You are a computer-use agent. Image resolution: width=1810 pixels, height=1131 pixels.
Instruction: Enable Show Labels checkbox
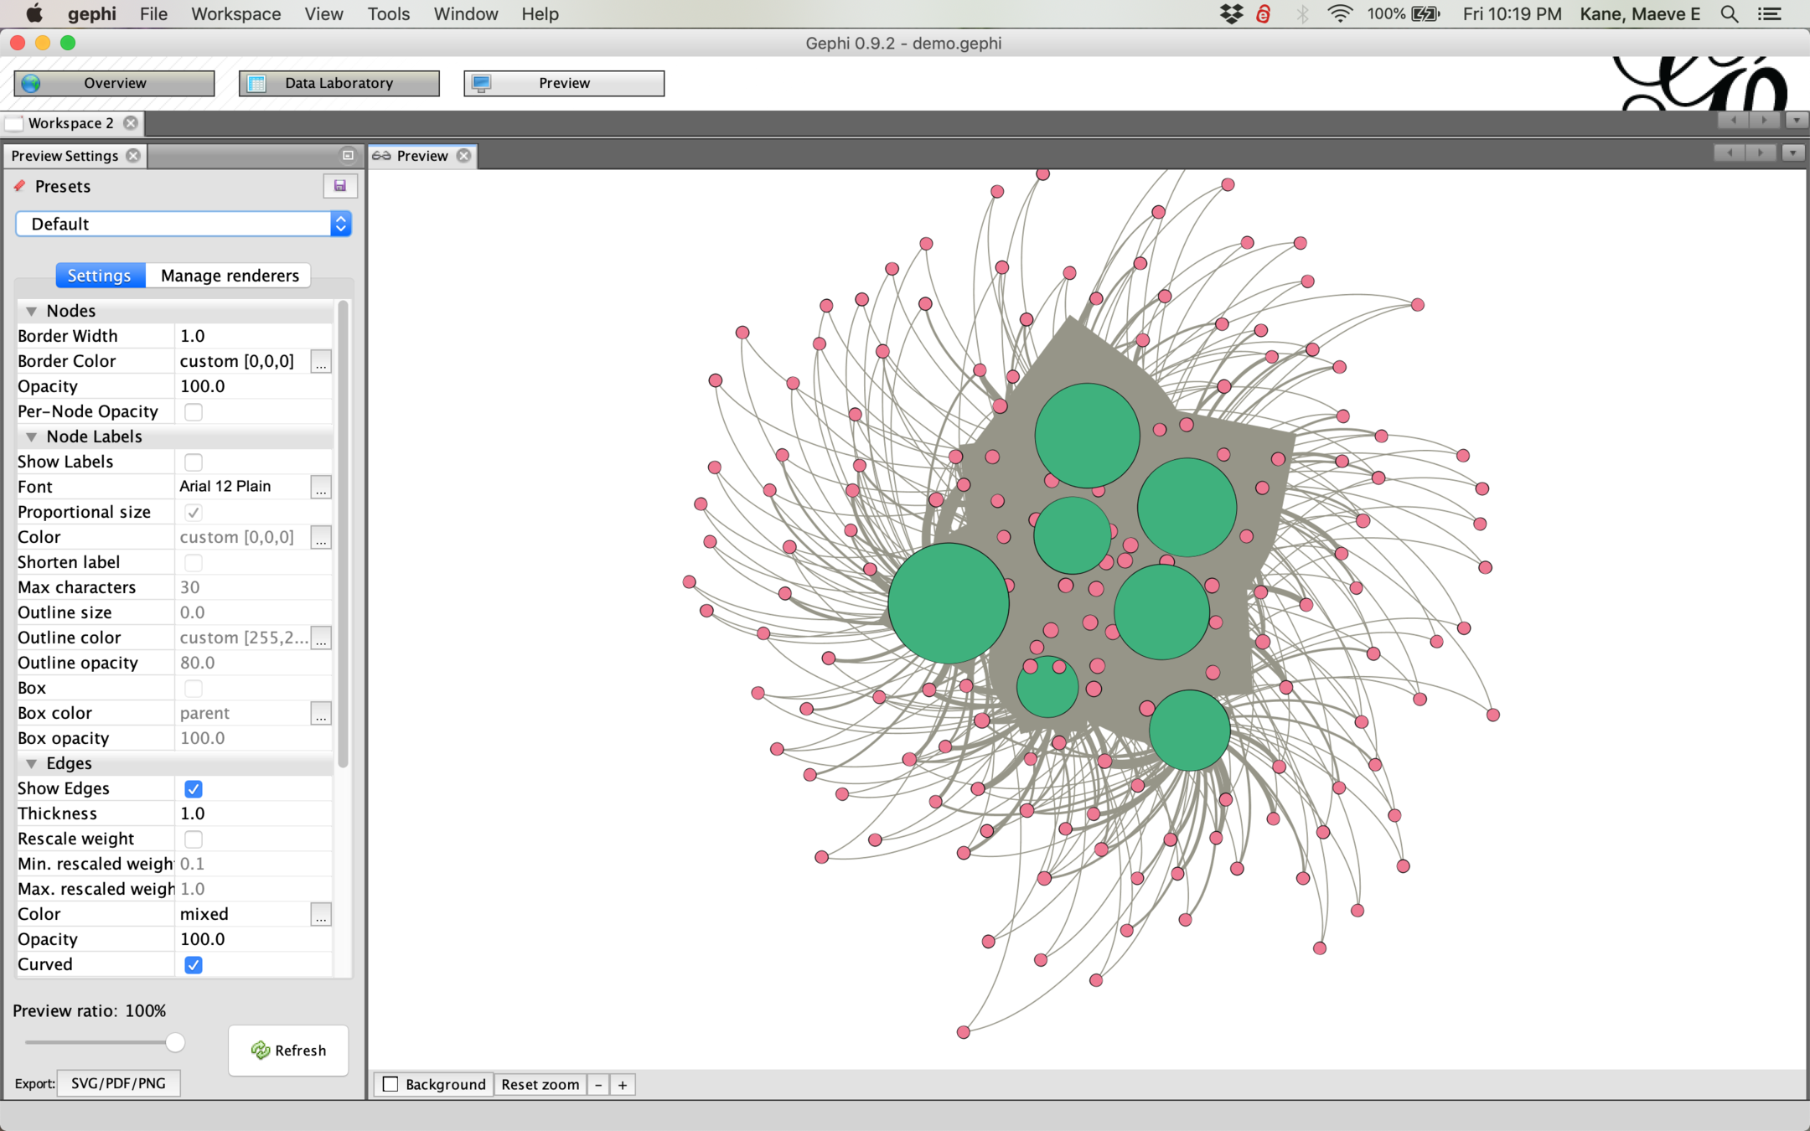point(194,462)
